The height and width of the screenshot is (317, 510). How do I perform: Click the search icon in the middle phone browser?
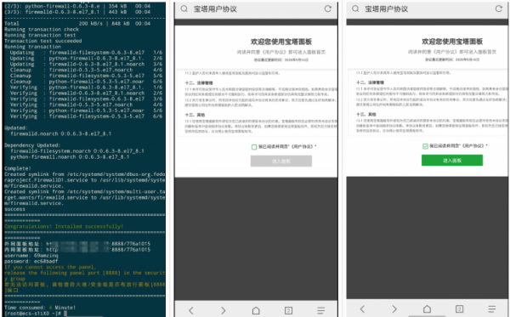(x=184, y=8)
